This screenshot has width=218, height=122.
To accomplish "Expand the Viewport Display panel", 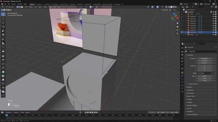I will tap(192, 105).
